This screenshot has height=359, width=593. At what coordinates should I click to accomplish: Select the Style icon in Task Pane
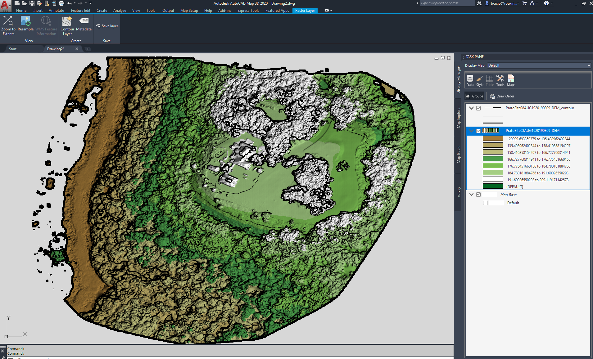click(479, 80)
